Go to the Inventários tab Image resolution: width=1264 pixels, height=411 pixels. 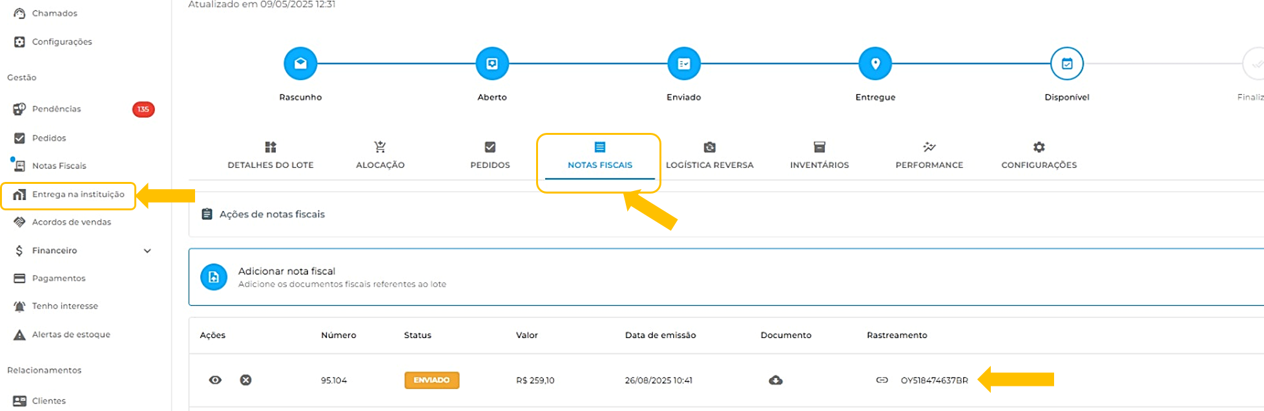point(819,156)
